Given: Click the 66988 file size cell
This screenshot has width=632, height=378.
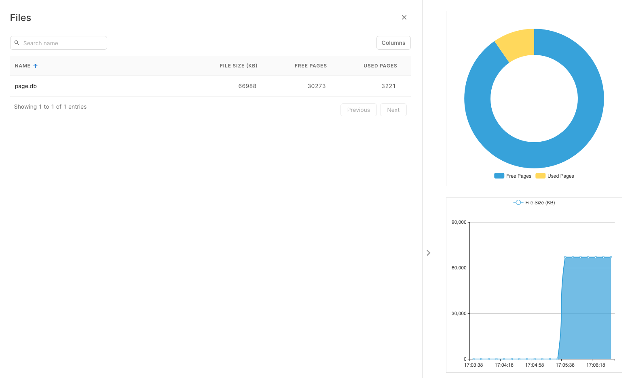Looking at the screenshot, I should (247, 86).
